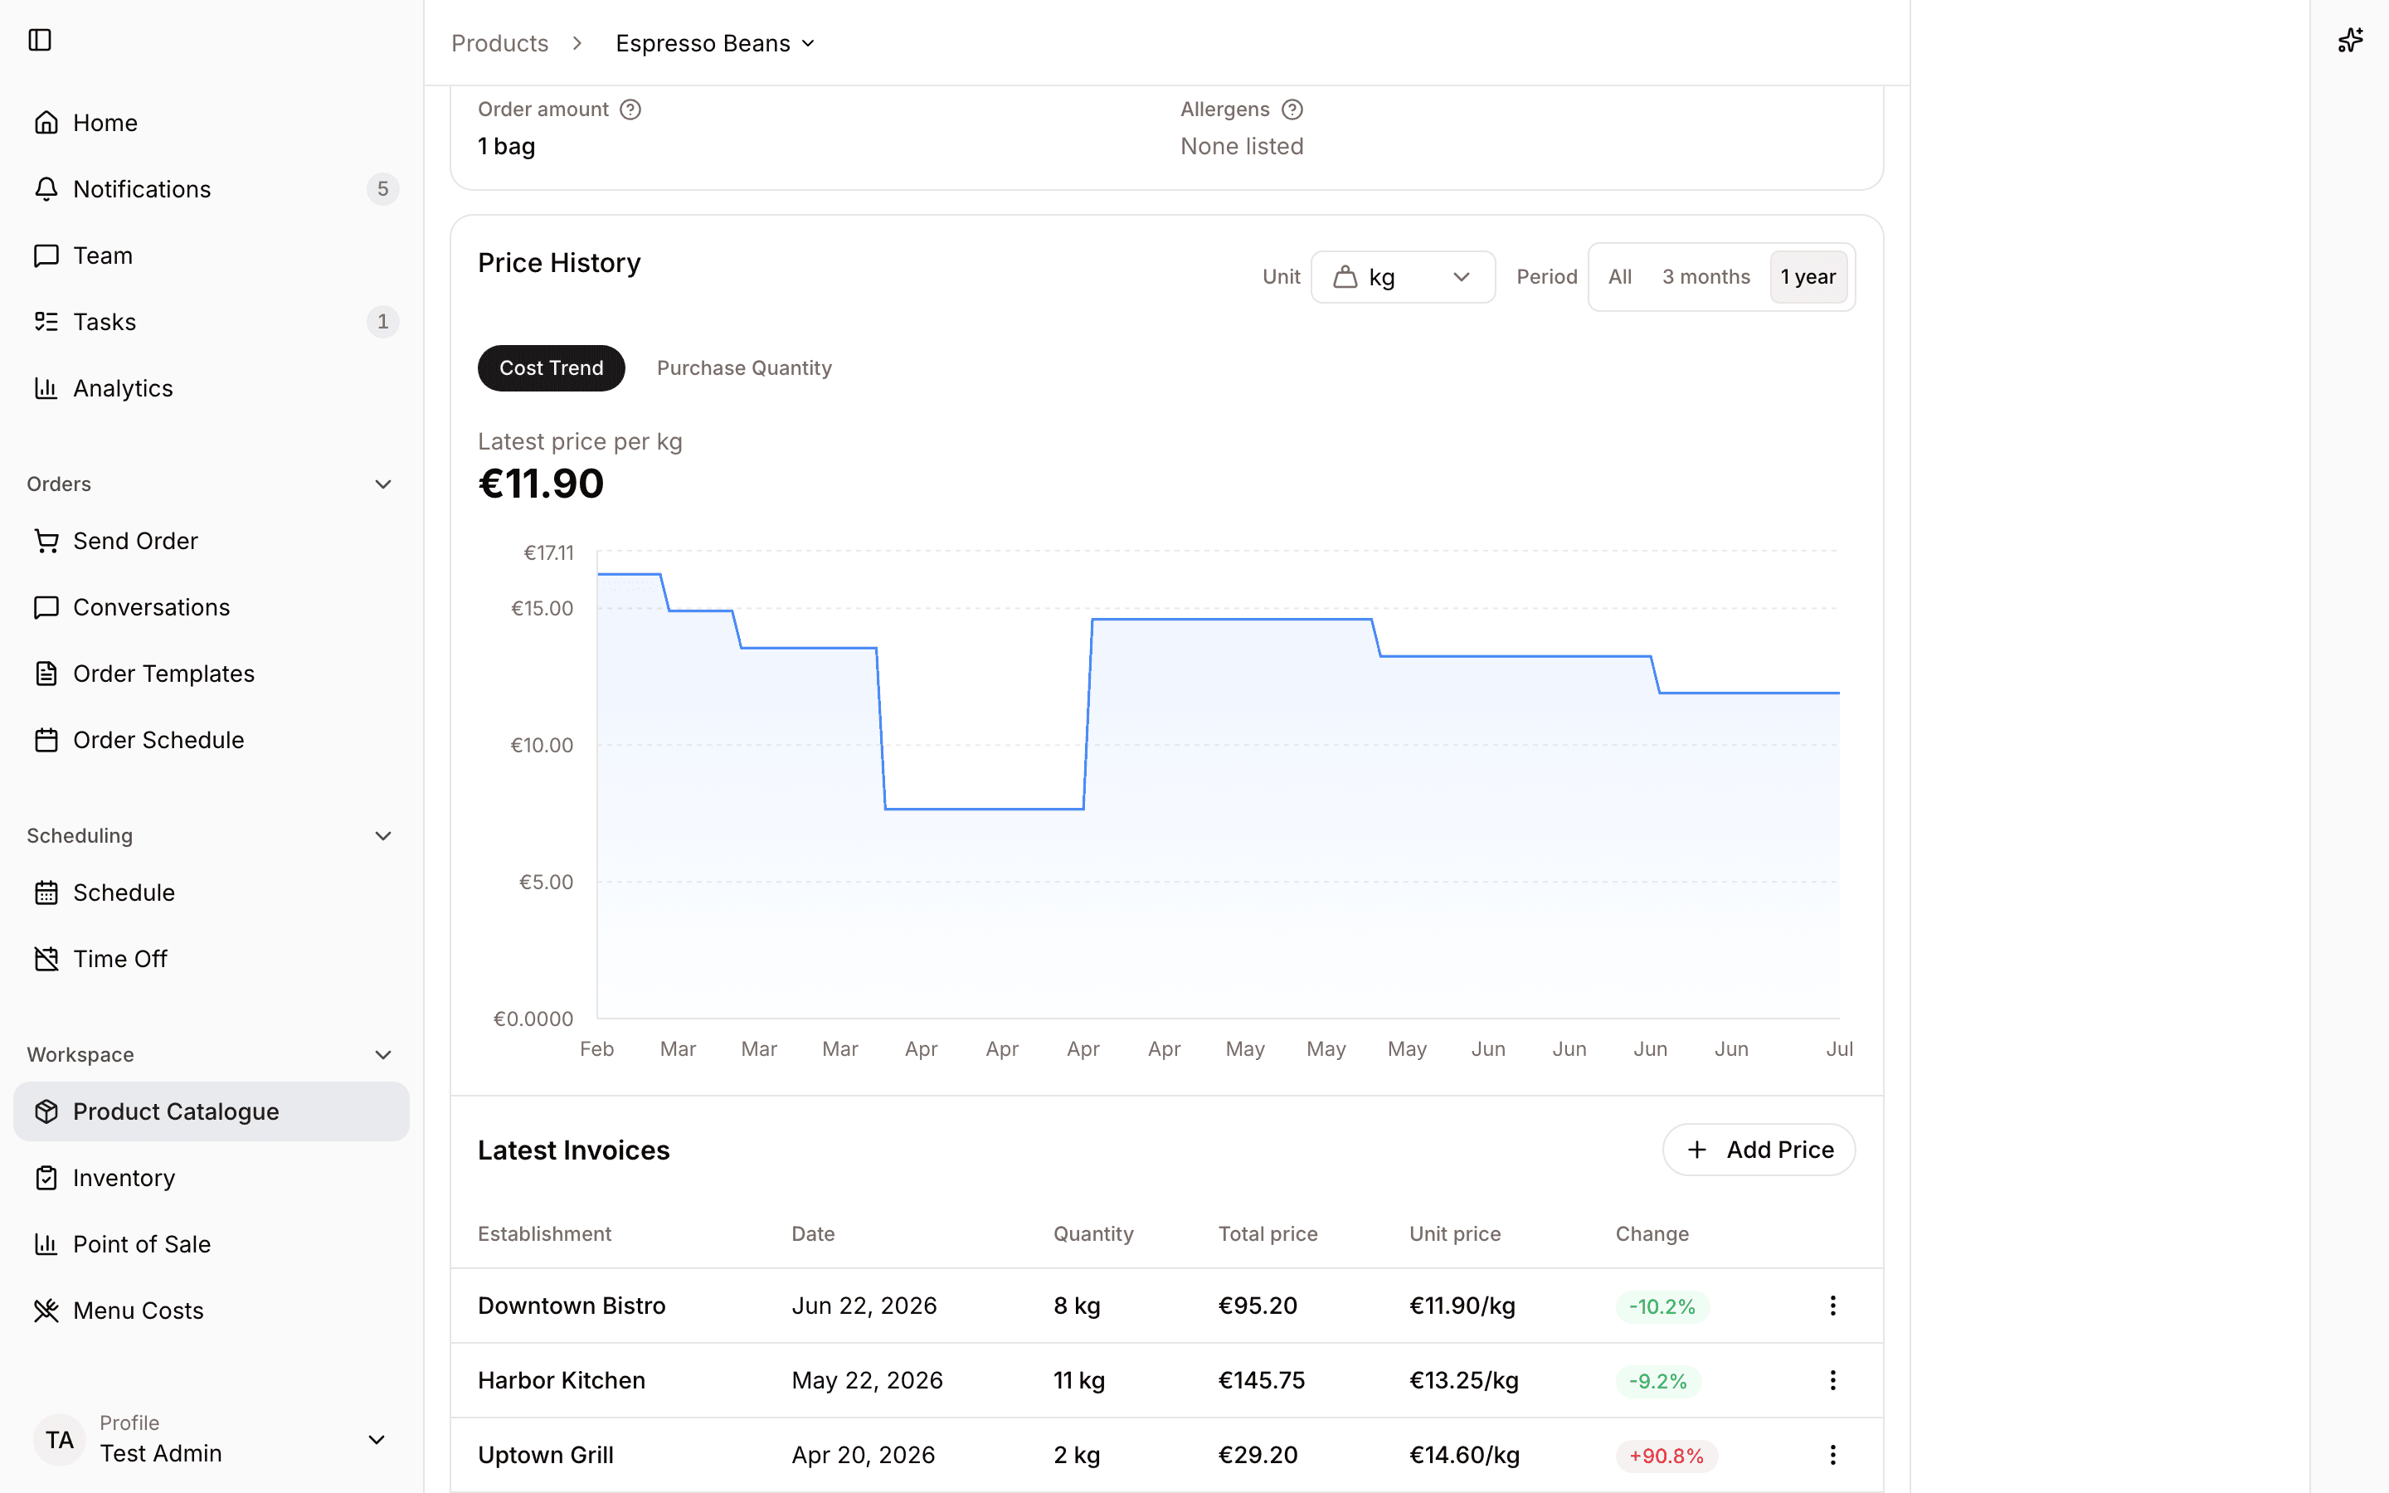2389x1493 pixels.
Task: Open the AI sparkle assistant icon
Action: tap(2349, 40)
